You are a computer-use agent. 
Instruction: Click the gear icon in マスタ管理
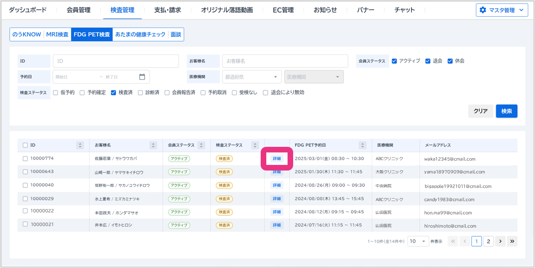(x=483, y=10)
